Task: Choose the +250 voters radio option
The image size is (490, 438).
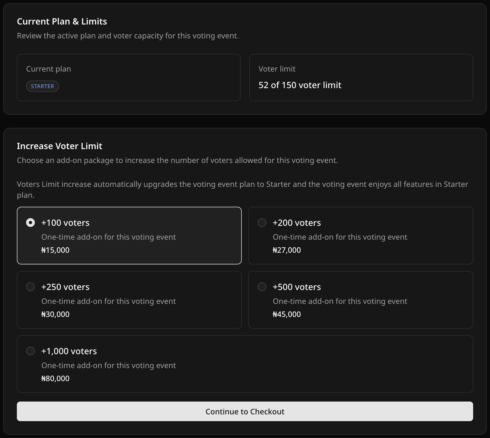Action: click(30, 287)
